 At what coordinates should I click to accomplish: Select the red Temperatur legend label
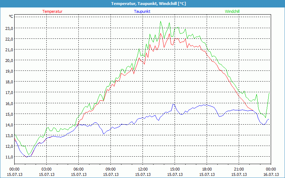(52, 11)
